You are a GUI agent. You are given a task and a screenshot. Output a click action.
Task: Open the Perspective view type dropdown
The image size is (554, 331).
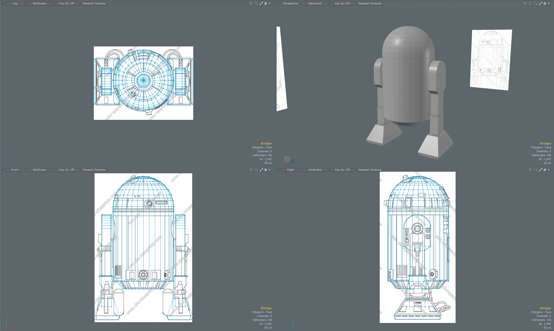pos(290,4)
